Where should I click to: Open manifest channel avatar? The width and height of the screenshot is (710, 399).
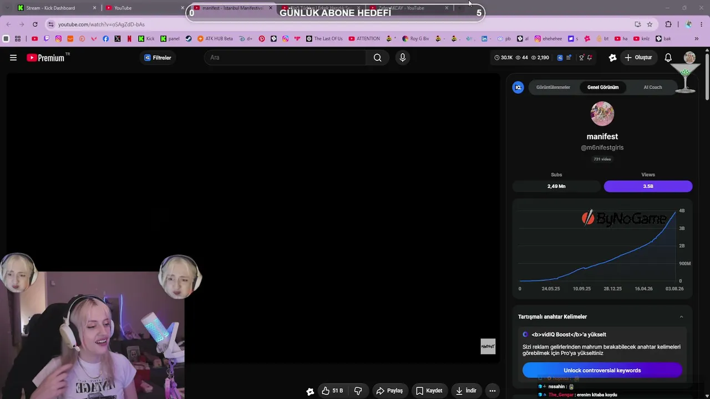click(602, 114)
